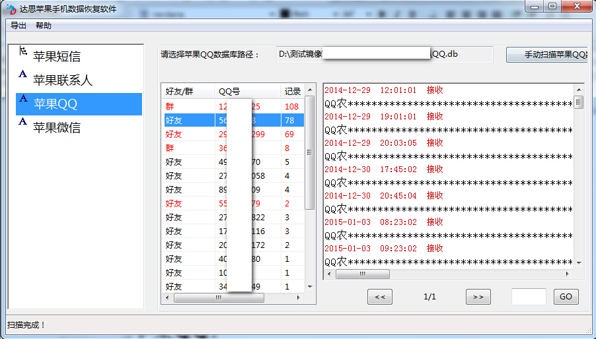Click the message dated 2014-12-30 20:45:04
Screen dimensions: 596x339
pyautogui.click(x=384, y=196)
